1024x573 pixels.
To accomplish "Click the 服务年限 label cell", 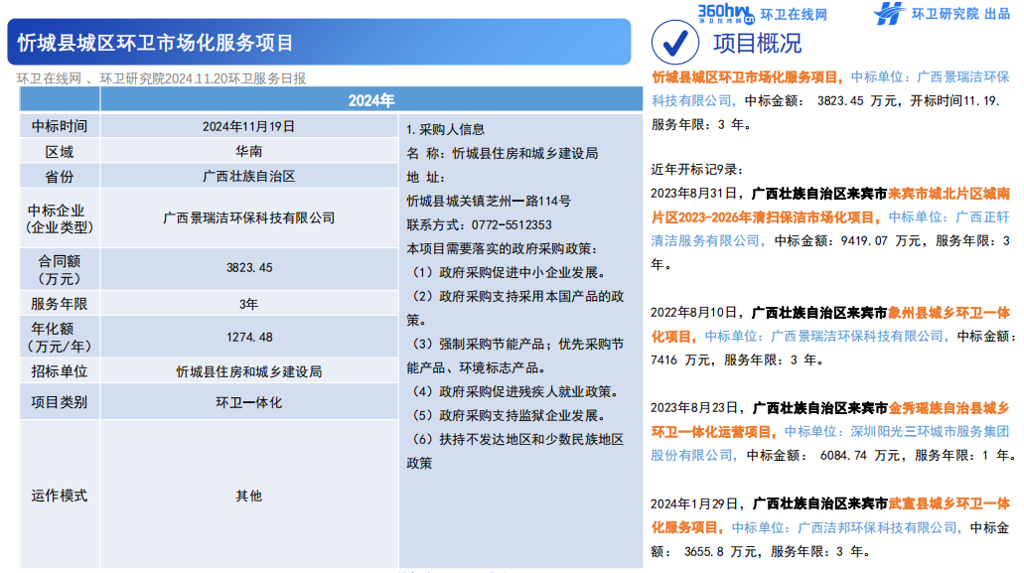I will point(60,304).
